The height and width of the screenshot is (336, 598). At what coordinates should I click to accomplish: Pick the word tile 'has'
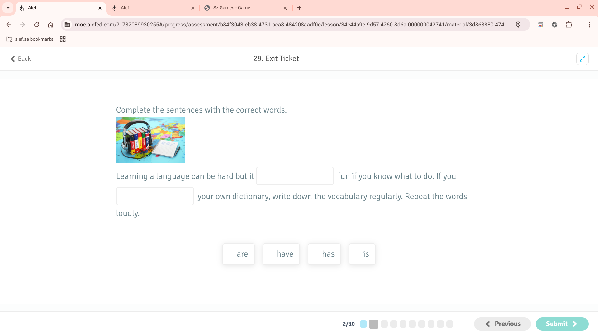tap(324, 254)
